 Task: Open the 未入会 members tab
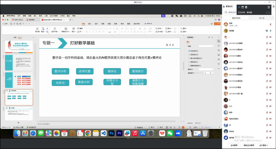pyautogui.click(x=261, y=18)
